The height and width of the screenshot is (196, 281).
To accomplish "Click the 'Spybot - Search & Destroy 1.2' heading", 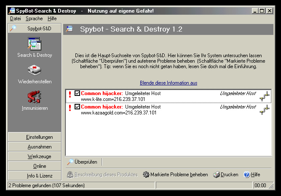I will (x=131, y=29).
